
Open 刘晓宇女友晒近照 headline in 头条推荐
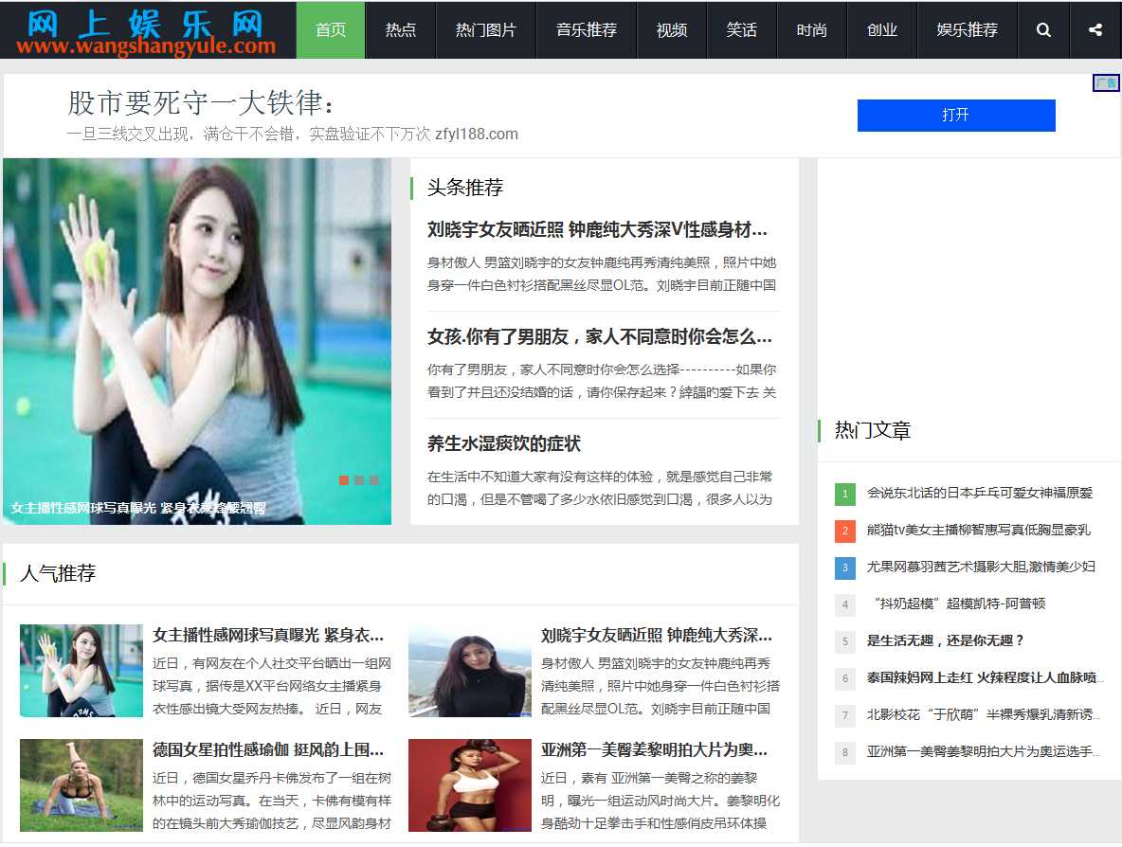point(597,230)
